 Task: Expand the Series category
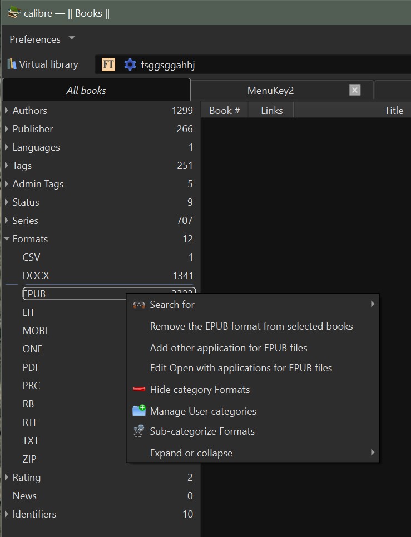coord(7,221)
